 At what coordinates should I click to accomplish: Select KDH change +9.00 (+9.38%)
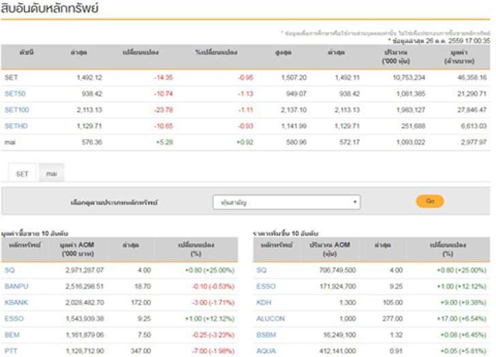click(x=463, y=302)
